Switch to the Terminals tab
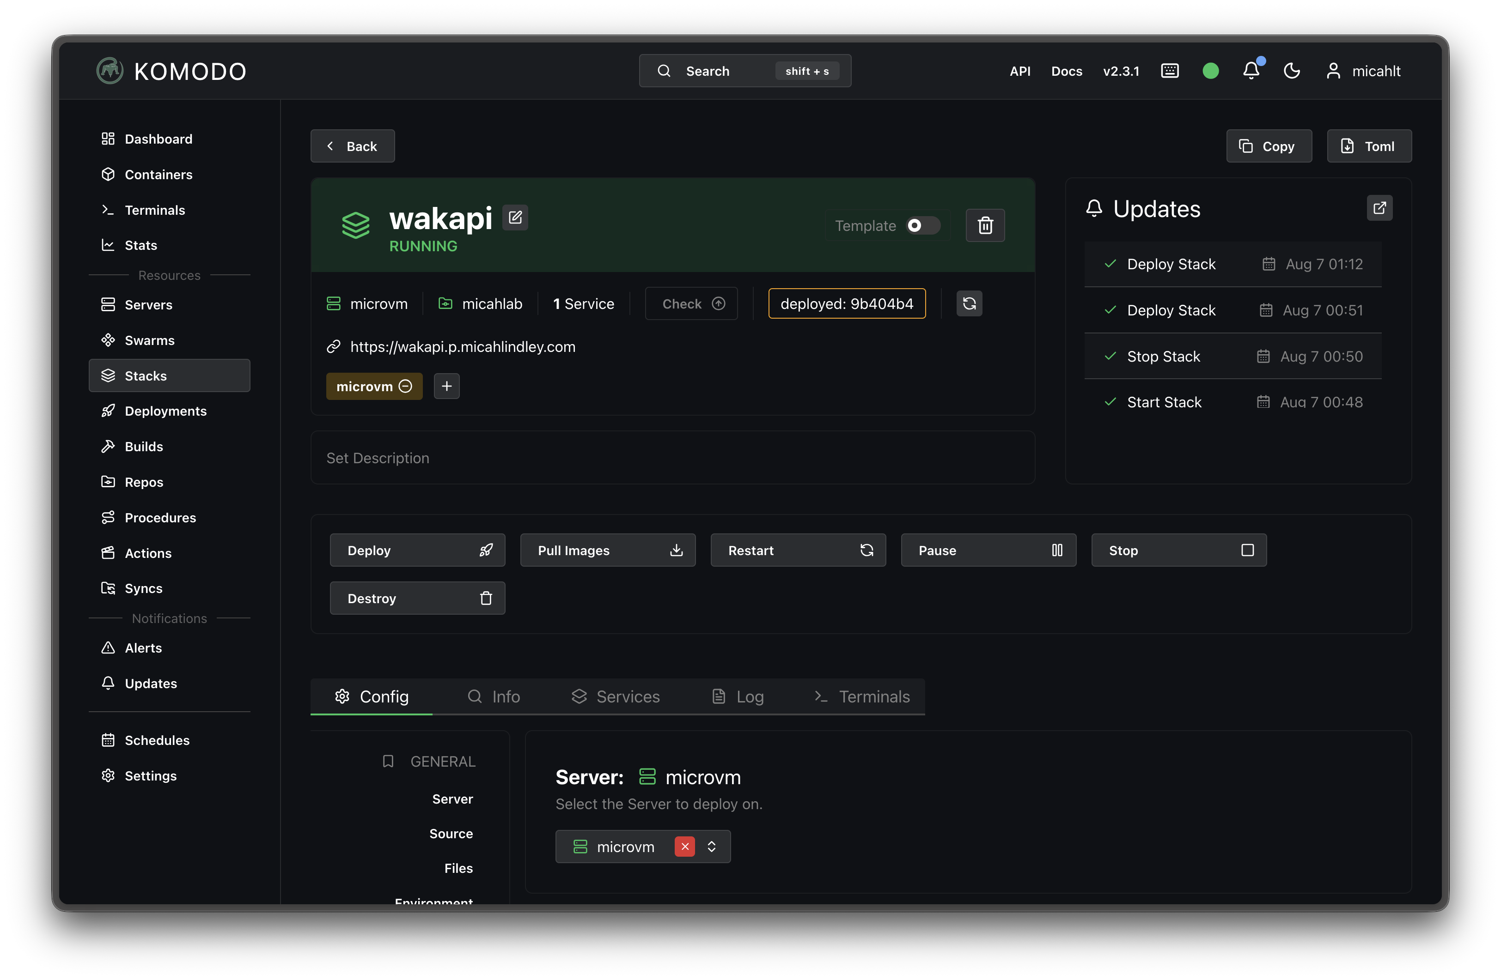 pyautogui.click(x=861, y=696)
